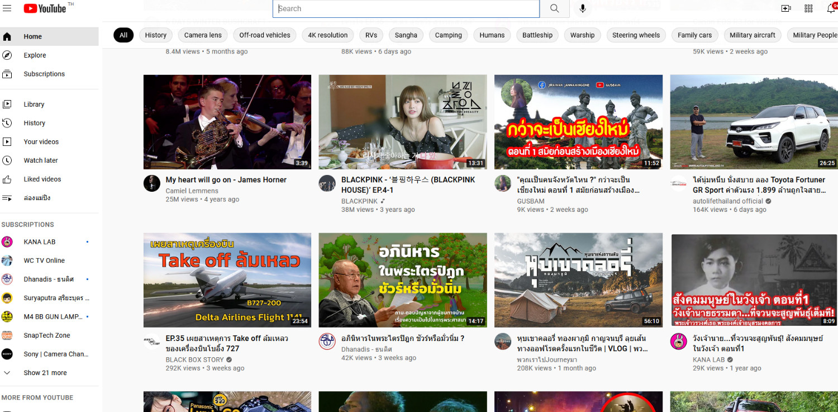Select the History filter chip
838x412 pixels.
(x=156, y=35)
